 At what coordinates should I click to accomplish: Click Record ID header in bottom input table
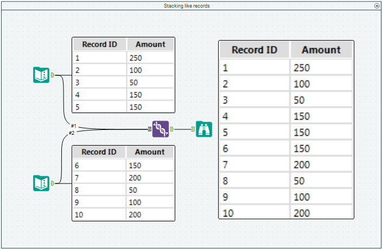coord(99,152)
